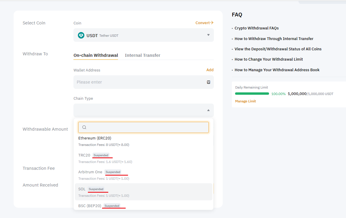Open the address book icon in Wallet Address
The height and width of the screenshot is (218, 346).
coord(208,82)
